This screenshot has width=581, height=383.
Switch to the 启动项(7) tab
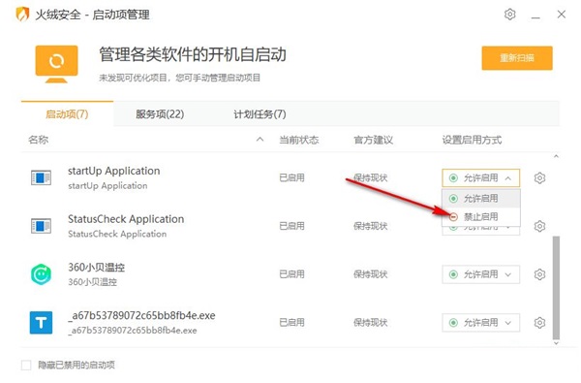coord(67,114)
